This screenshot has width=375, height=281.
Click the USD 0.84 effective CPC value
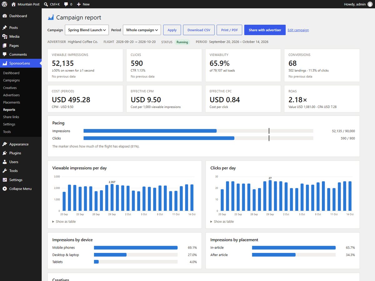point(225,100)
